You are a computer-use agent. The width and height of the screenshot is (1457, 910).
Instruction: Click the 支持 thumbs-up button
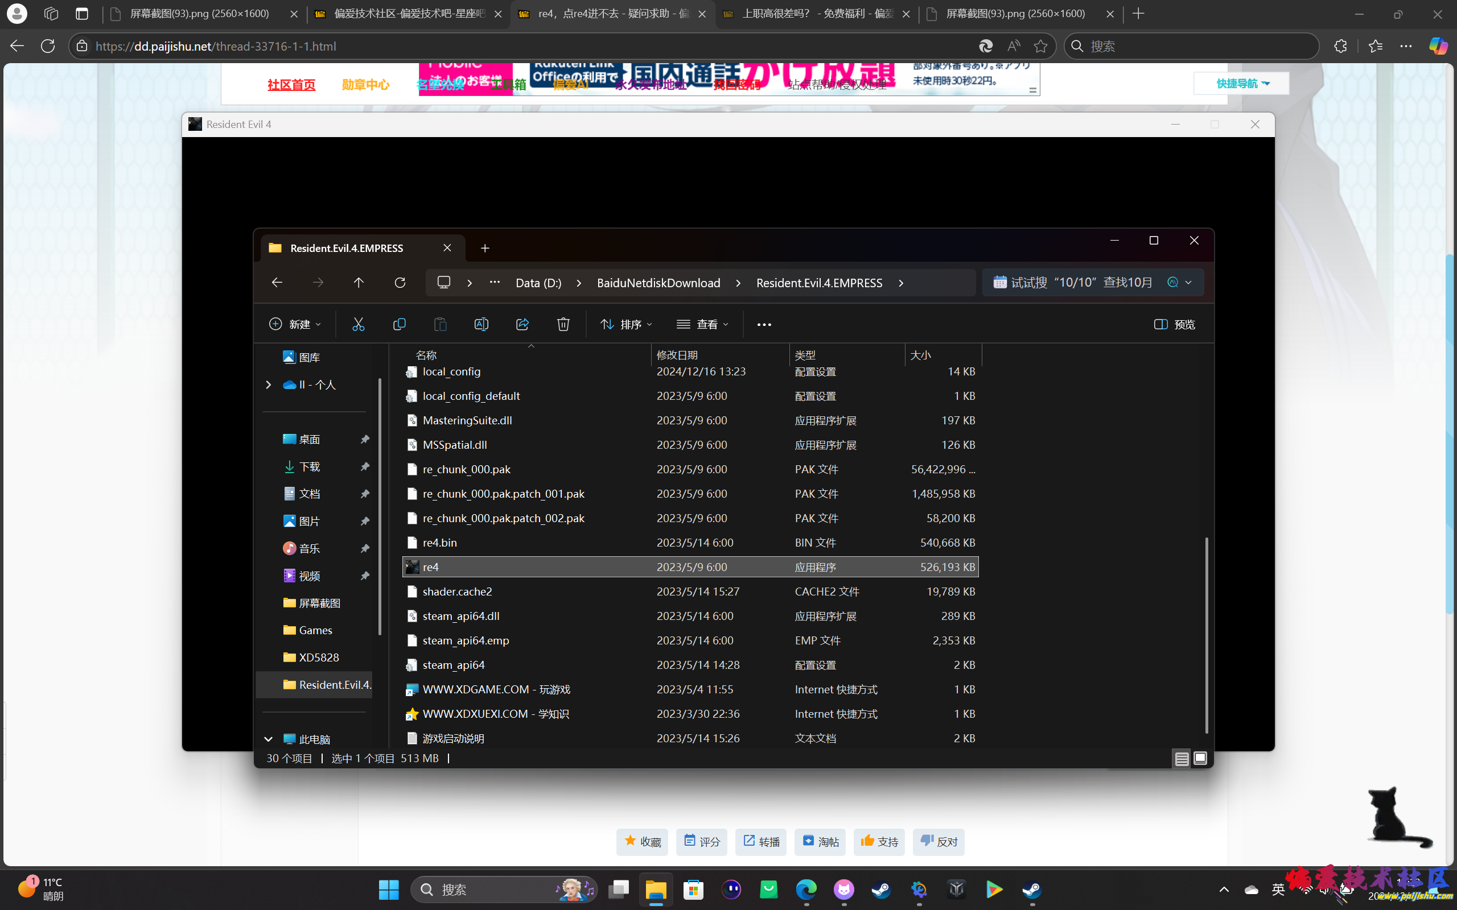(879, 841)
